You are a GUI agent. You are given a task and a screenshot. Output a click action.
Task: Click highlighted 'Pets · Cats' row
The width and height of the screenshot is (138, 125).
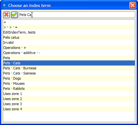tap(69, 63)
